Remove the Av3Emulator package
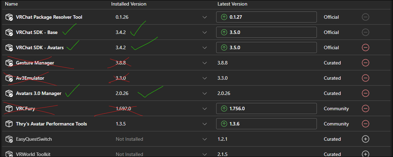The height and width of the screenshot is (157, 393). 366,78
